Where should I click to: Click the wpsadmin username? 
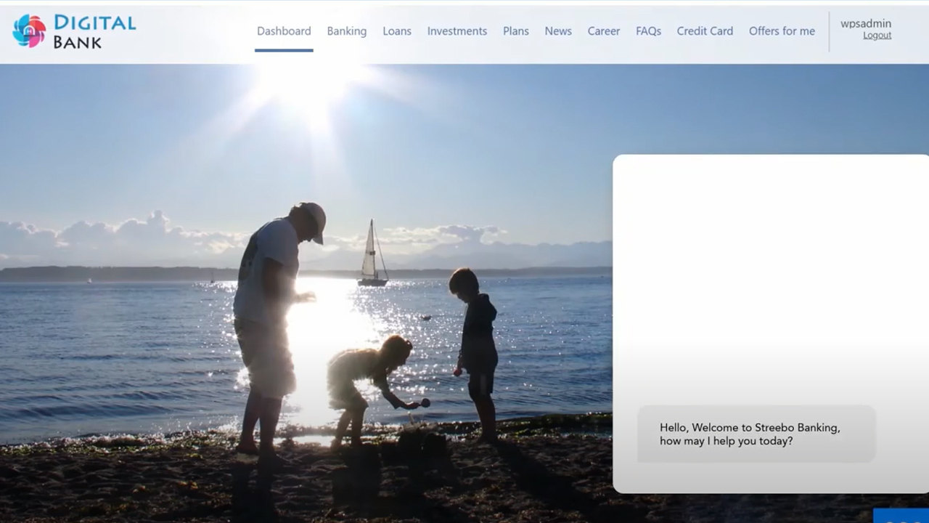pos(866,23)
